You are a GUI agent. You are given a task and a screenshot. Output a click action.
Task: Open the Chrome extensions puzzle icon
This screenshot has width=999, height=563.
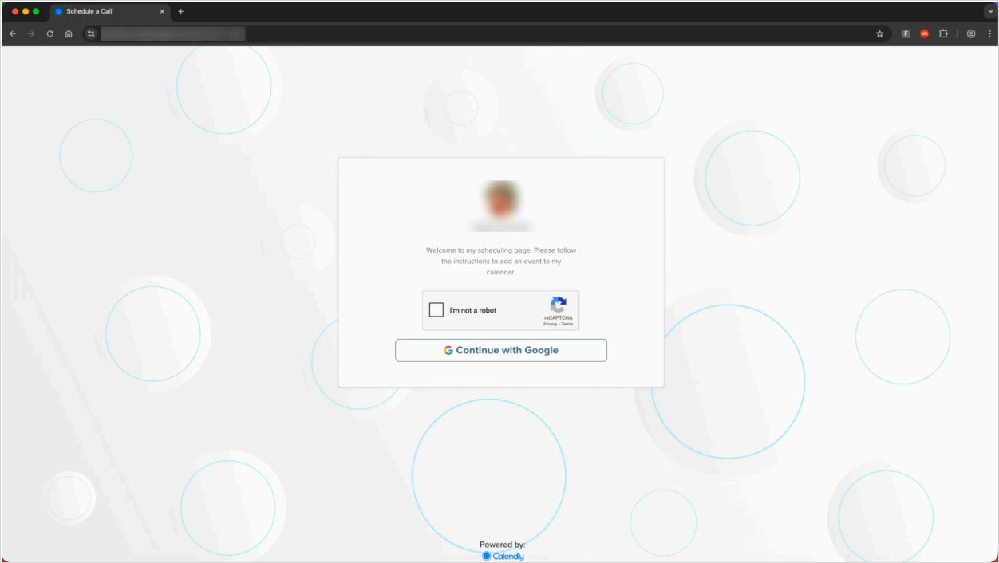click(x=944, y=33)
